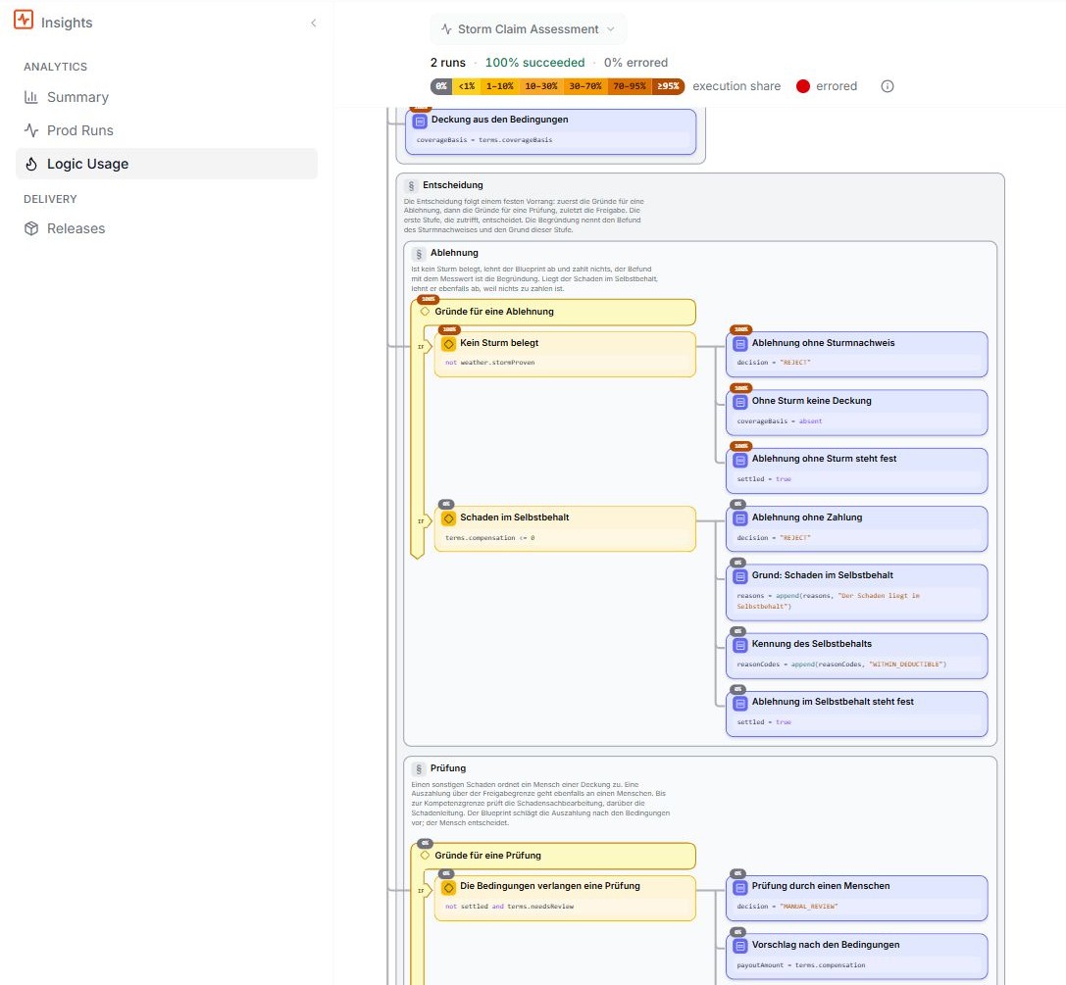Click the Entscheidung section icon
Viewport: 1066px width, 985px height.
pos(411,185)
